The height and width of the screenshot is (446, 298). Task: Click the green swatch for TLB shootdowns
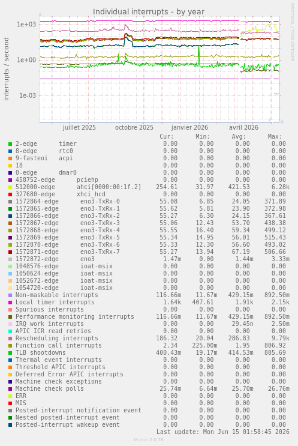10,353
